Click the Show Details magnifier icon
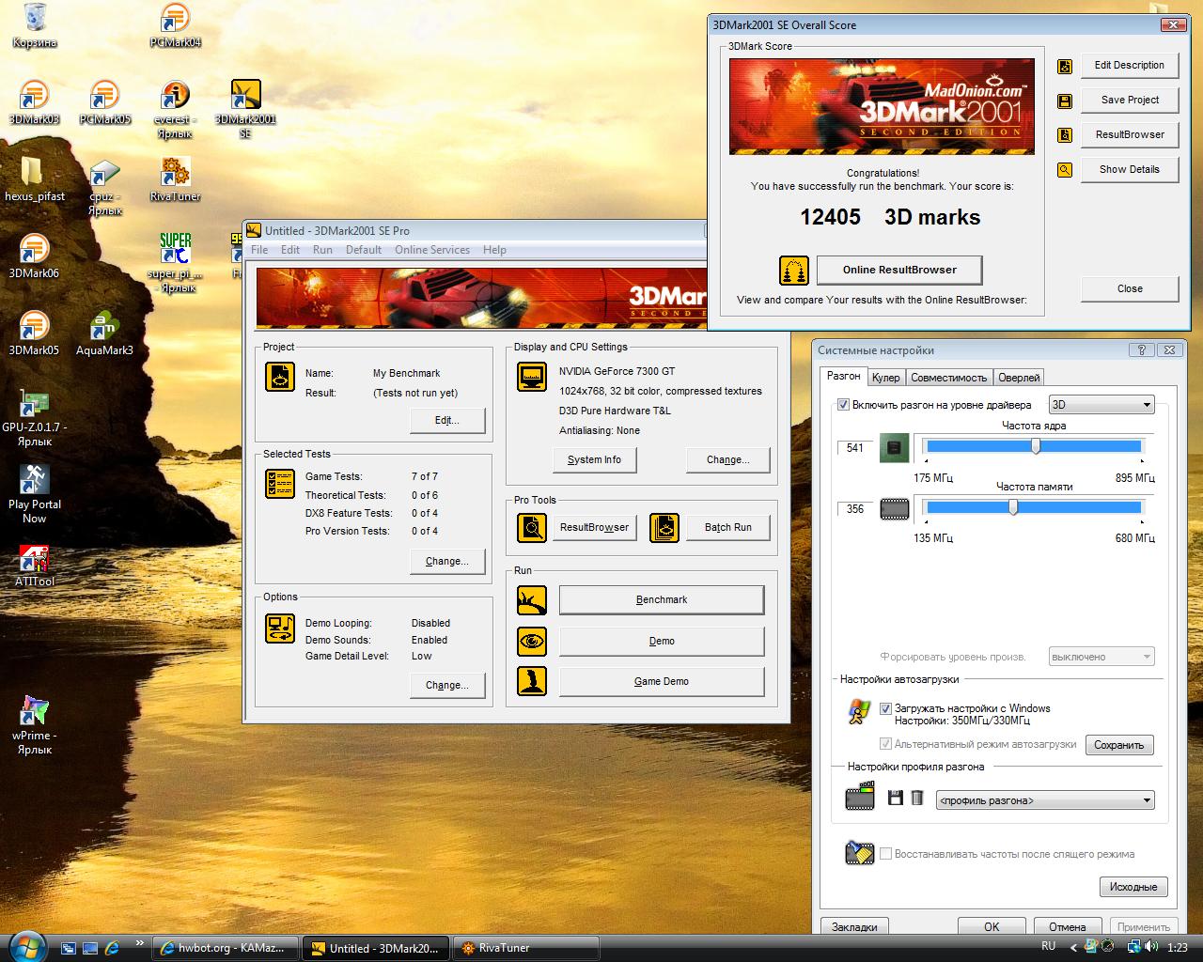 click(x=1065, y=170)
